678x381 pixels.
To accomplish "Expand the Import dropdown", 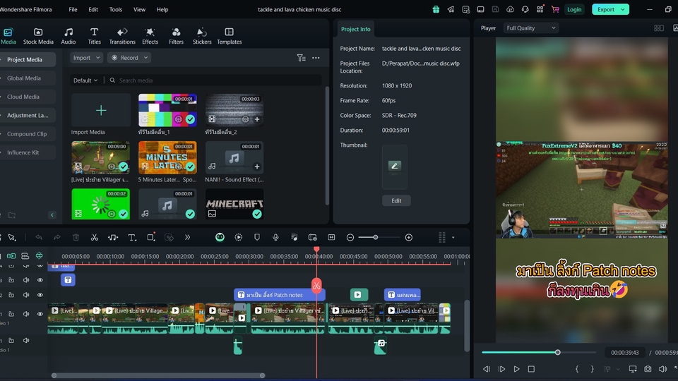I will click(x=86, y=58).
